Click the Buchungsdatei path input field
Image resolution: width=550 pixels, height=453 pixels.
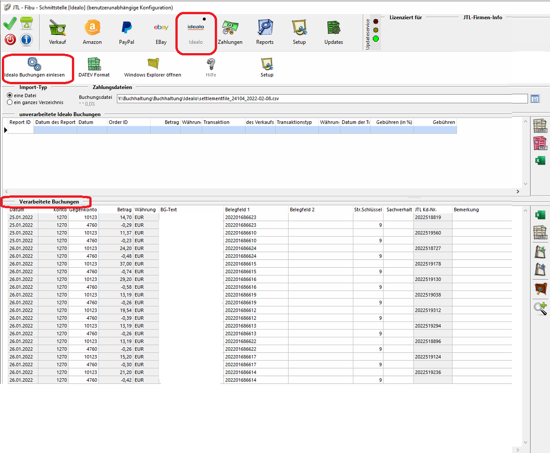[x=321, y=98]
